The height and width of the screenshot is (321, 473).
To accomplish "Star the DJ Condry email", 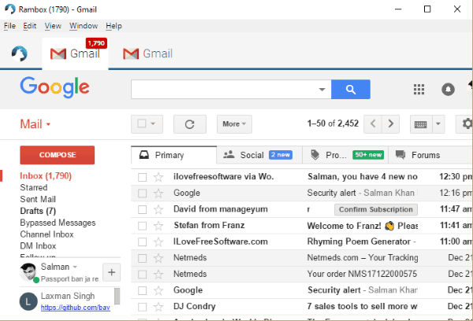I will (158, 307).
